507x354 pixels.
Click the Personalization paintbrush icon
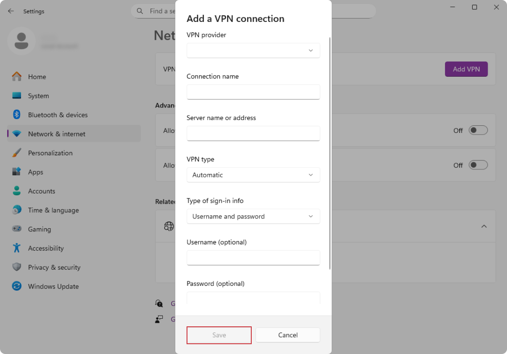coord(17,153)
